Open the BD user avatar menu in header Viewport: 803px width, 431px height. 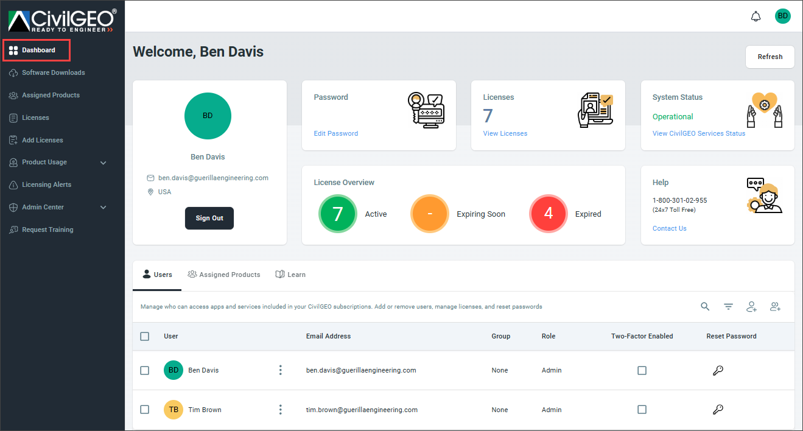click(783, 16)
